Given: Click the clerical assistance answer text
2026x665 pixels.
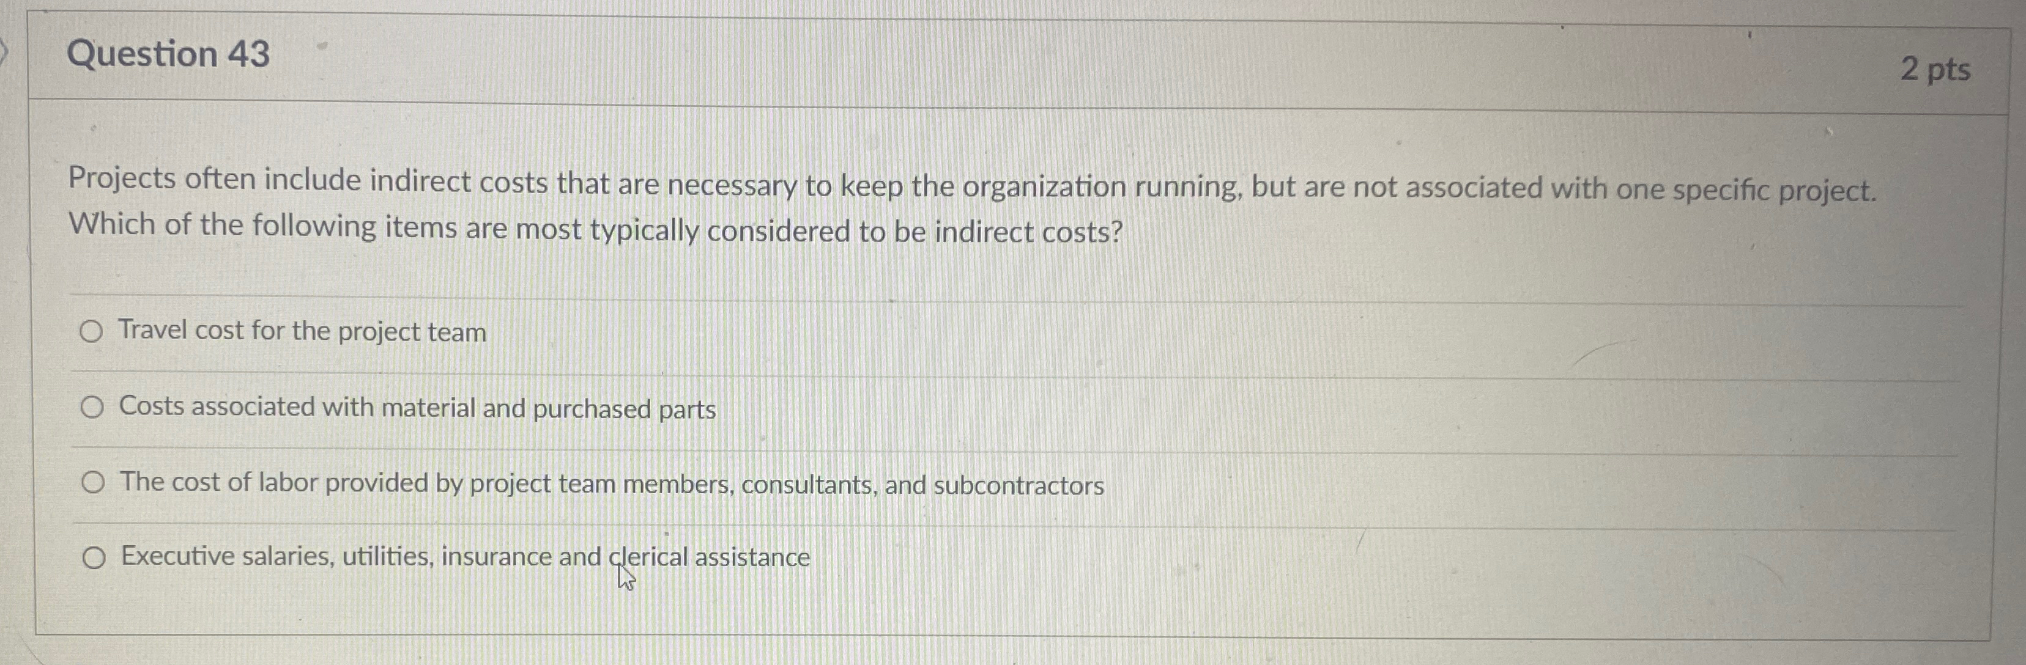Looking at the screenshot, I should pyautogui.click(x=464, y=557).
